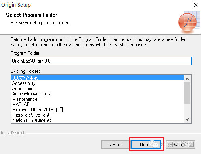Screen dimensions: 201x154
Task: Cancel the Origin installation
Action: [180, 145]
